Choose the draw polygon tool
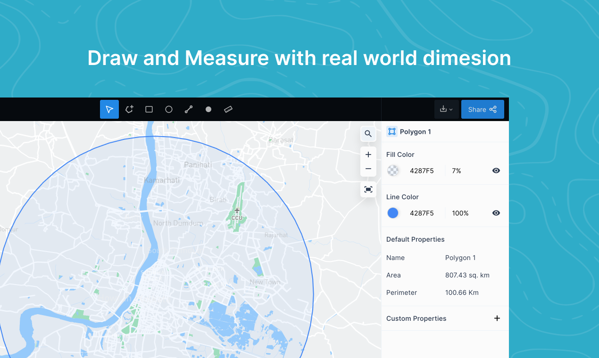The height and width of the screenshot is (358, 599). tap(129, 109)
